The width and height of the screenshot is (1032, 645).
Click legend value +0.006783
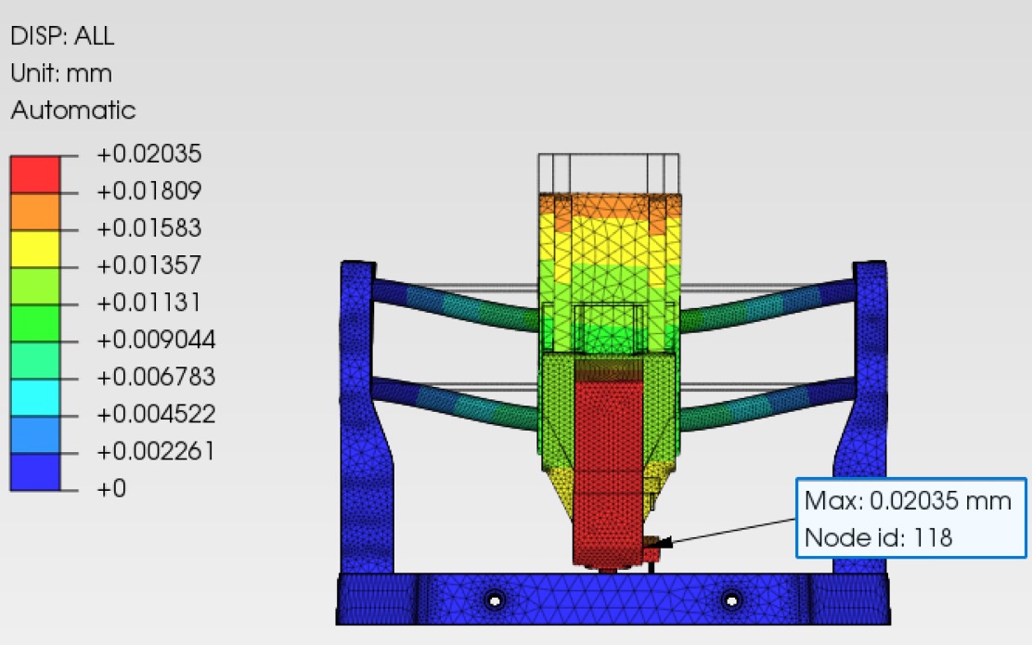click(157, 377)
